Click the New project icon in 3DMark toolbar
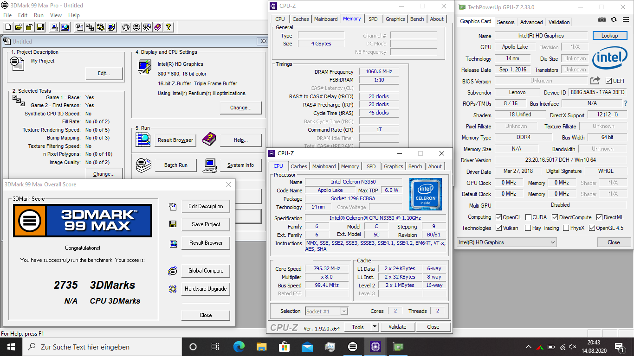634x356 pixels. pos(8,27)
